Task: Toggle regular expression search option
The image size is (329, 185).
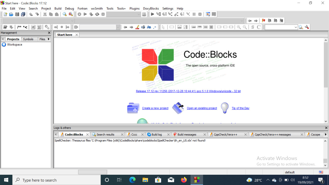Action: [x=155, y=27]
